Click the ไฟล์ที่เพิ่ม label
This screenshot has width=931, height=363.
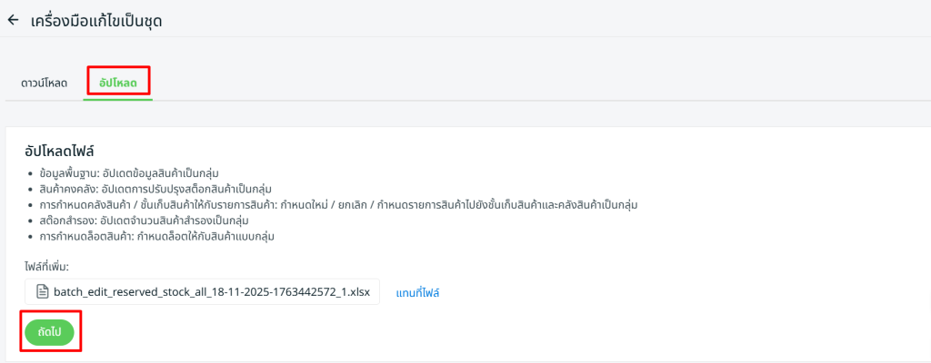[x=47, y=266]
